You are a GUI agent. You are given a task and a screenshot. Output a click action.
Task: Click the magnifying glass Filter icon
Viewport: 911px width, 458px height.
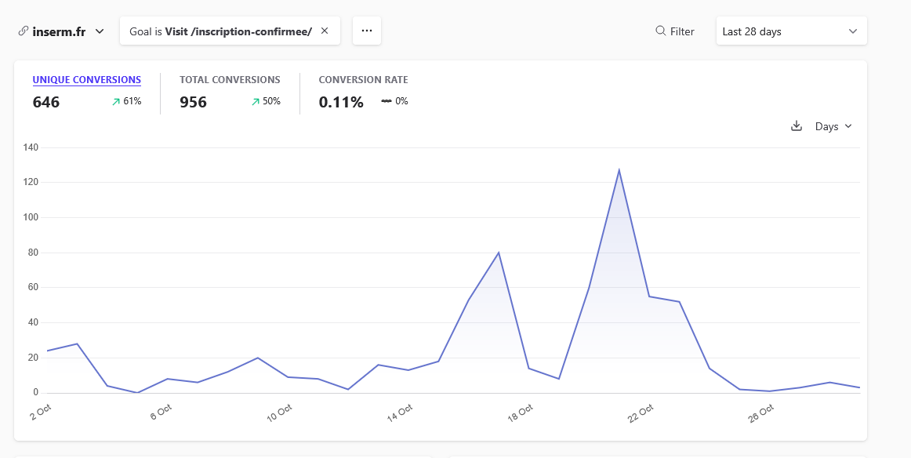tap(661, 31)
